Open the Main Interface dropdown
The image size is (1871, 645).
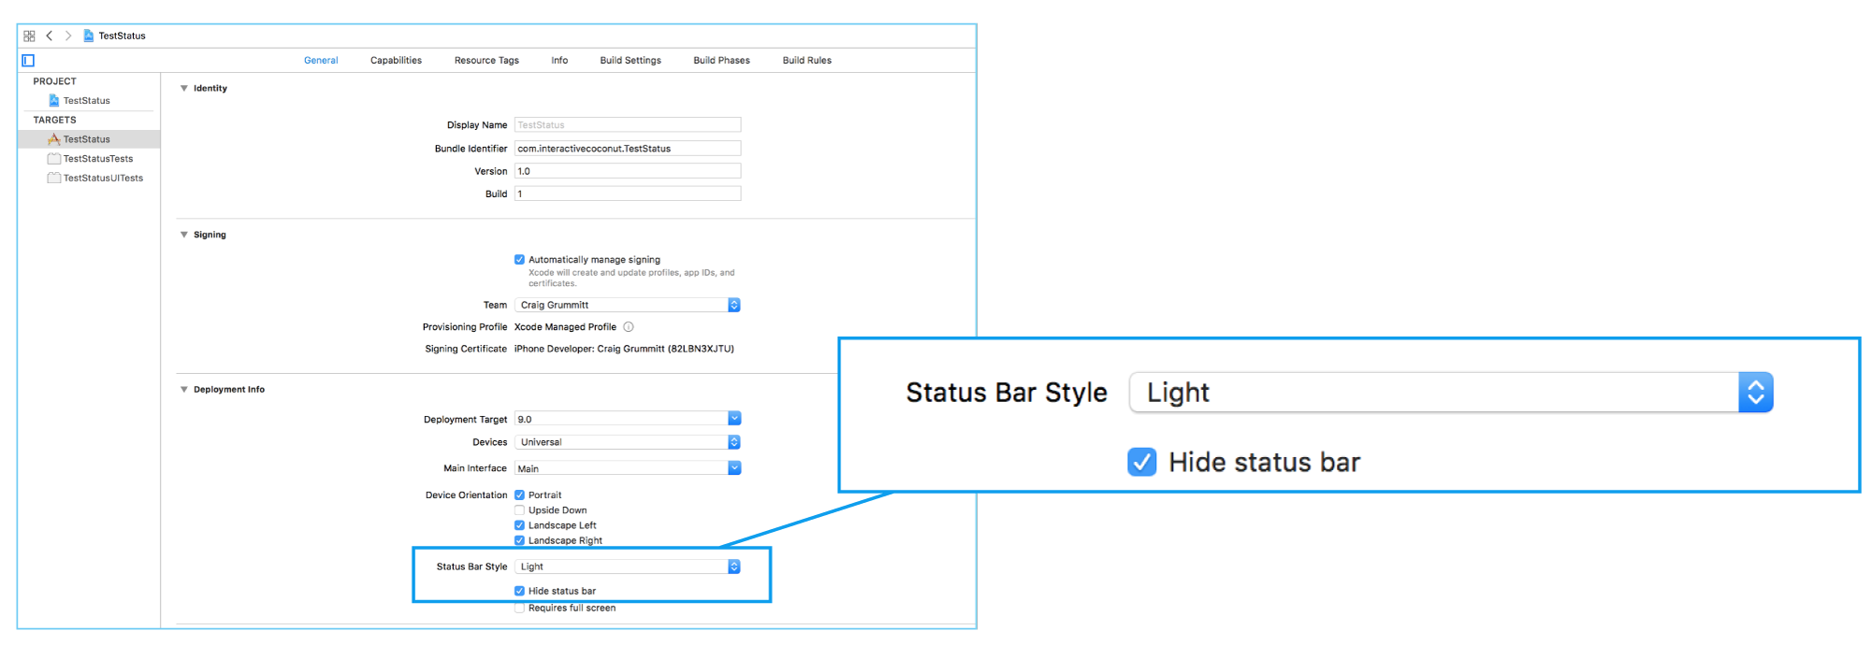point(628,468)
